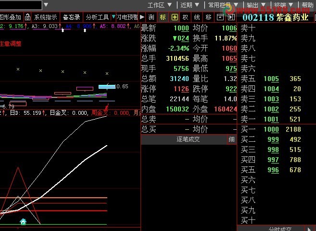Viewport: 316px width, 231px height.
Task: Click the 卖一 price 1001
Action: pyautogui.click(x=271, y=119)
